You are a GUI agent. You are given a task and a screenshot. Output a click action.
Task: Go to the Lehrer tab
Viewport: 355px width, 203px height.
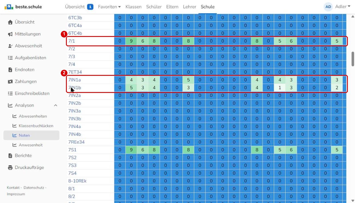click(x=190, y=7)
